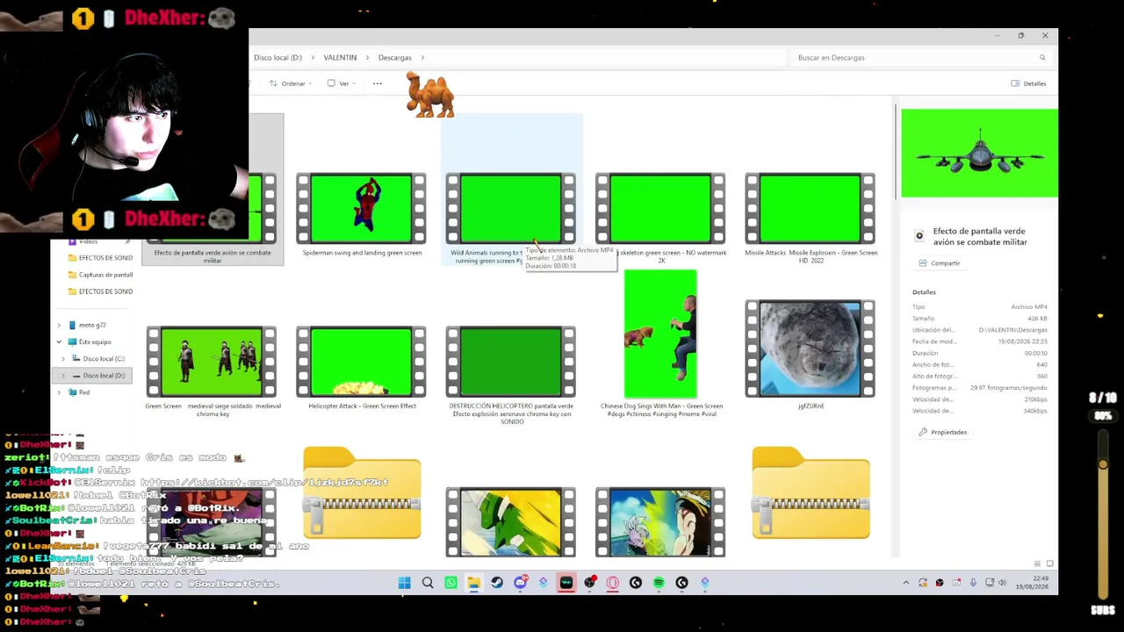Open the Opera GX browser taskbar icon

click(x=613, y=583)
